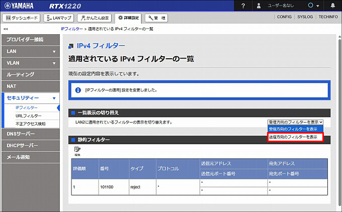
Task: Expand the VLAN sidebar menu
Action: click(x=31, y=63)
